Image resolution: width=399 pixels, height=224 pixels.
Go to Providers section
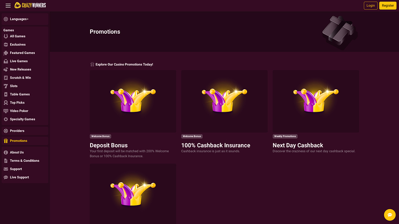pos(17,131)
